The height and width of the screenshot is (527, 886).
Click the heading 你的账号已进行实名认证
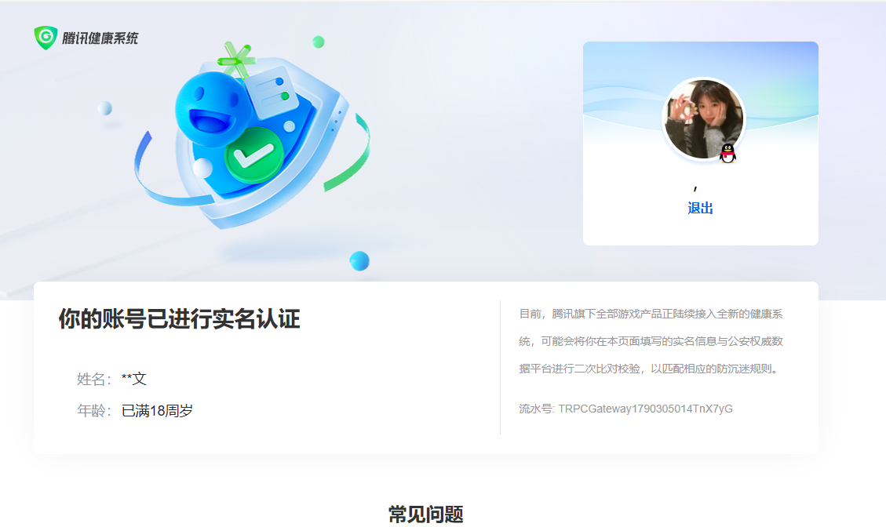179,319
